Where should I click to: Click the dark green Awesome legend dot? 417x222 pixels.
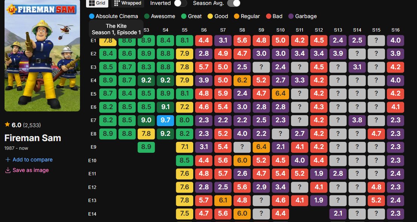147,16
